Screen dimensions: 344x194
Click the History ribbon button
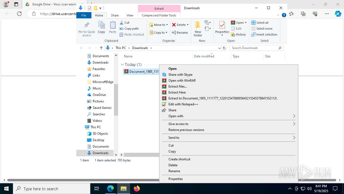pos(238,34)
